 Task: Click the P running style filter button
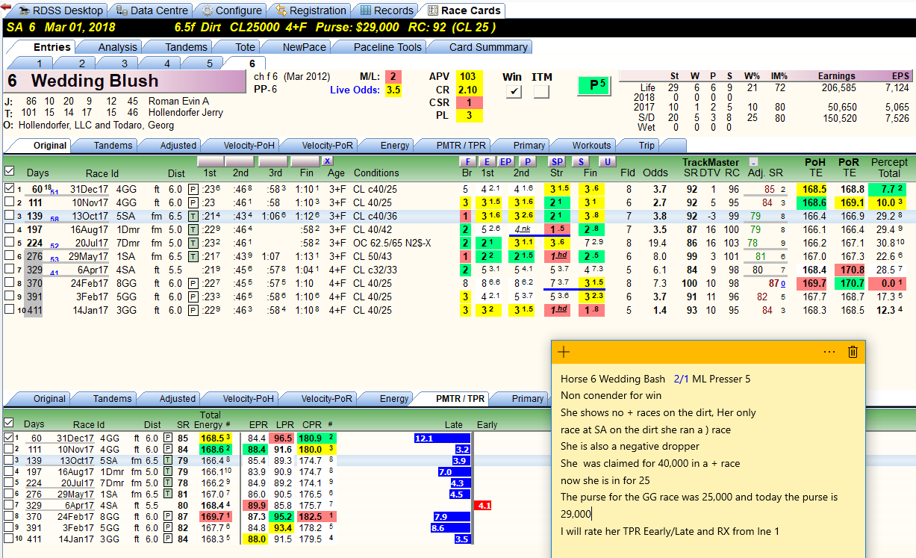click(x=527, y=161)
